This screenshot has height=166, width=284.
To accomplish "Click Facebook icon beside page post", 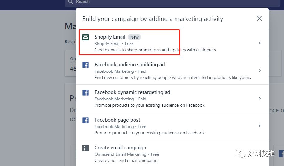I will click(85, 120).
